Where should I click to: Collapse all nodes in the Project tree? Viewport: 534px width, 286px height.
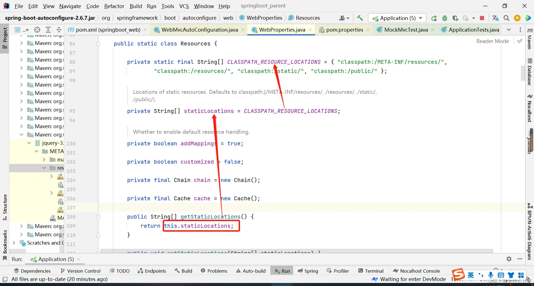click(x=59, y=30)
